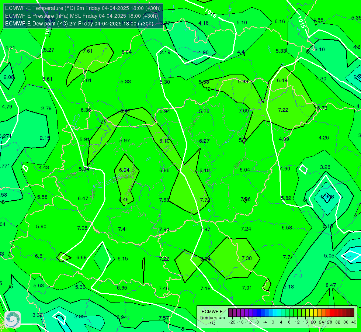
Task: Click the 1.90 dew point value
Action: (204, 52)
